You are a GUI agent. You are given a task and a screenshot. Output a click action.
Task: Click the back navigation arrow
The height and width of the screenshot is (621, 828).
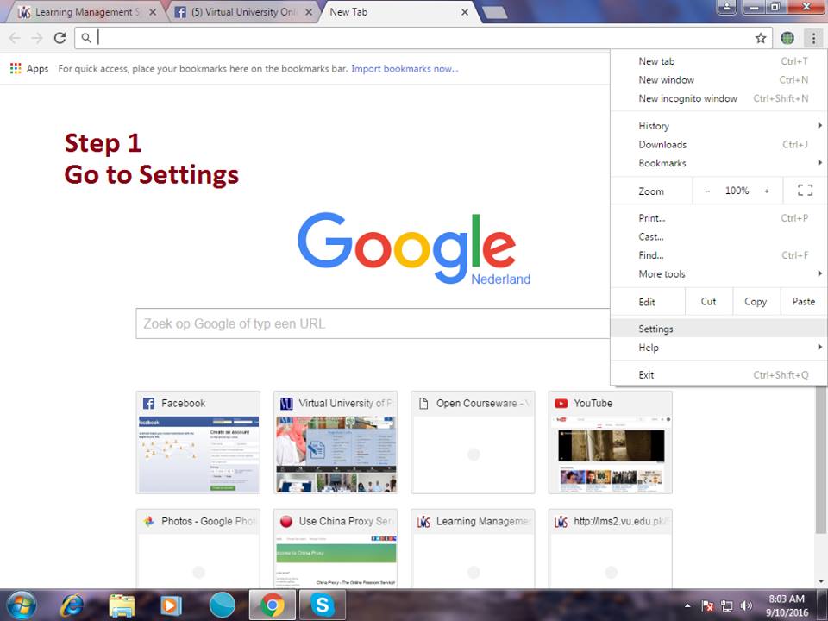(15, 38)
